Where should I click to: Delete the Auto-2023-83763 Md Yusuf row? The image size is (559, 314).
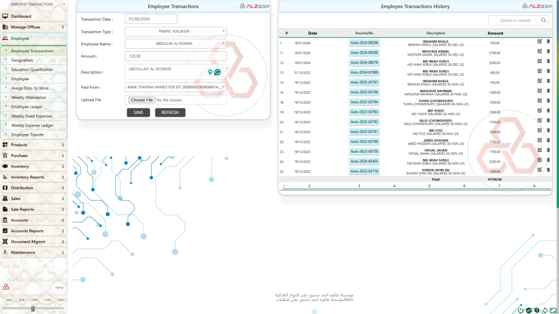(548, 110)
